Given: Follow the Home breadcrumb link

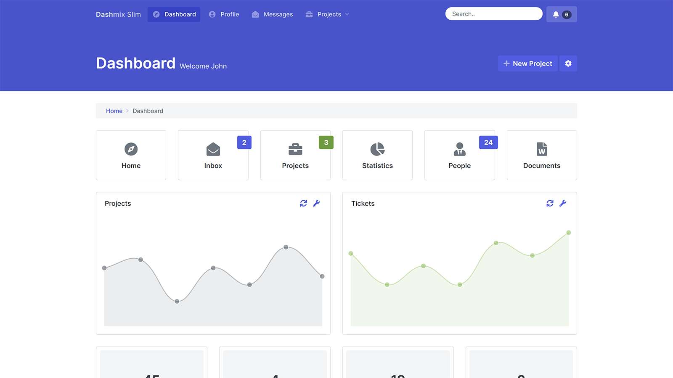Looking at the screenshot, I should coord(114,111).
